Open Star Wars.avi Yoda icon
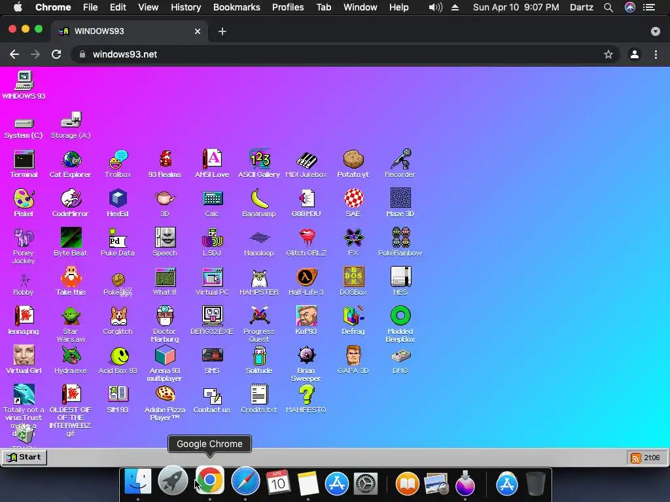This screenshot has width=670, height=502. pos(71,317)
